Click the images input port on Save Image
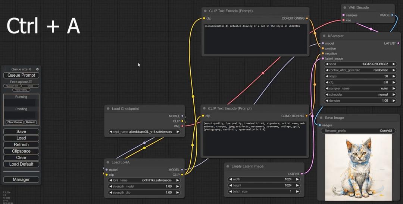The image size is (403, 204). pos(320,125)
